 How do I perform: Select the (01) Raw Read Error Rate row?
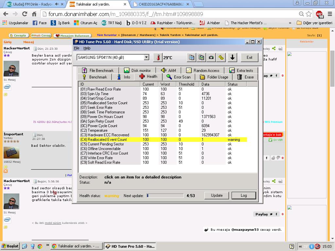164,89
